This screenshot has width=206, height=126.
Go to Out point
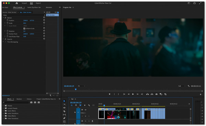[x=142, y=94]
